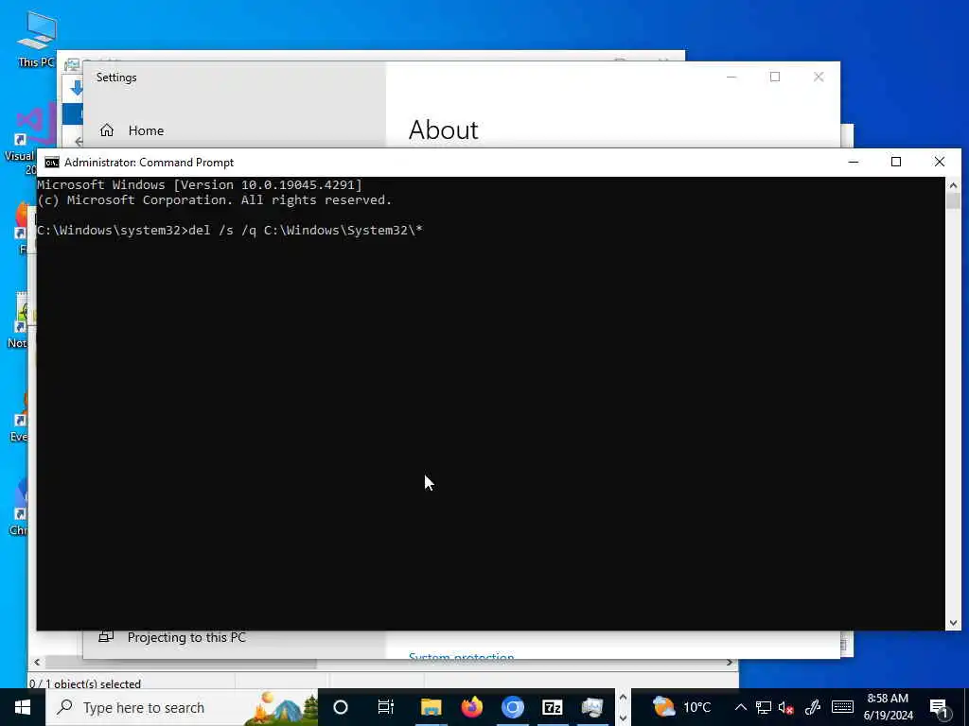Launch Firefox from the taskbar
The image size is (969, 726).
coord(471,707)
